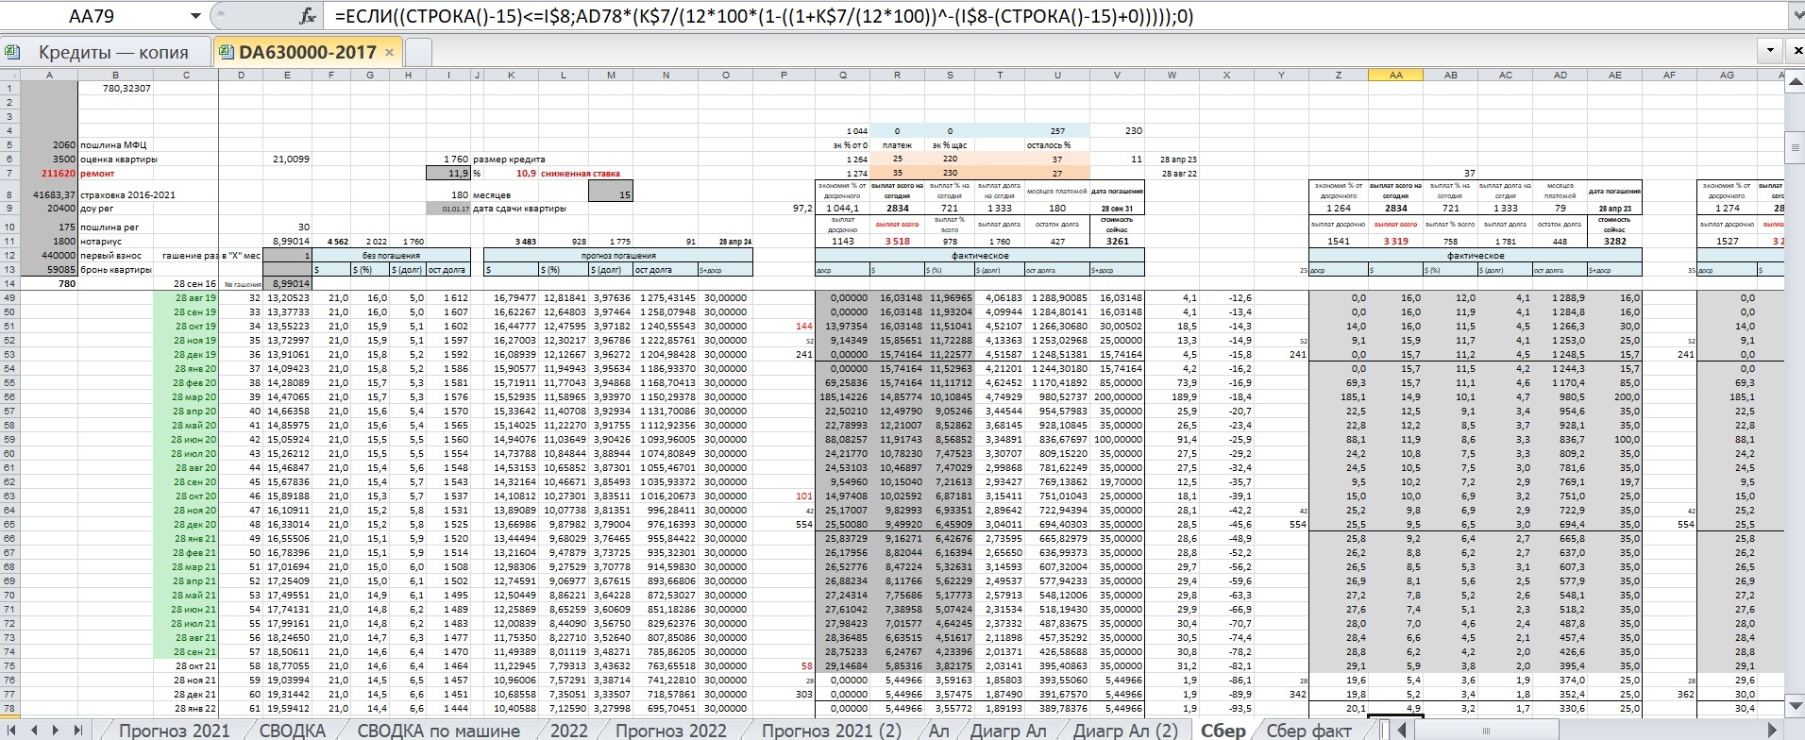
Task: Open the workbook tabs list dropdown
Action: (x=1769, y=51)
